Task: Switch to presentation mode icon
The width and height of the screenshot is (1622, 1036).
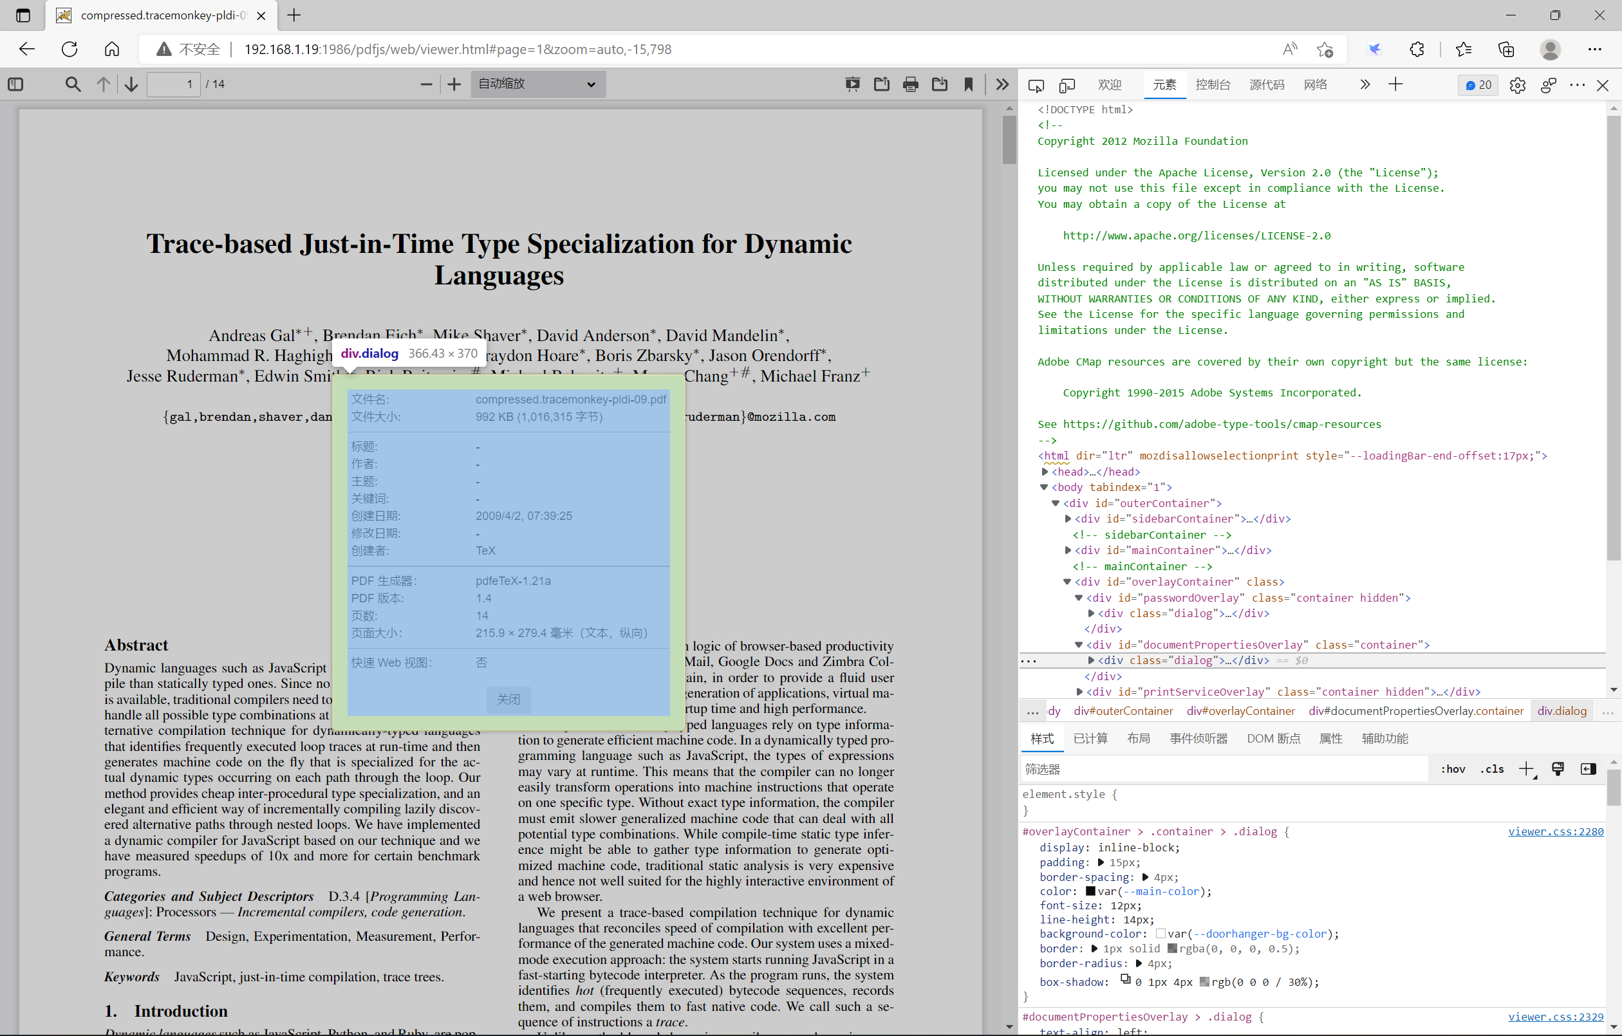Action: (852, 84)
